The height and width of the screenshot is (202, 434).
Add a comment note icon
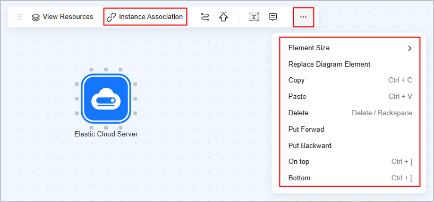click(x=273, y=17)
